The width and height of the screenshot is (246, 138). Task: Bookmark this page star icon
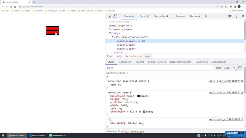coord(226,7)
